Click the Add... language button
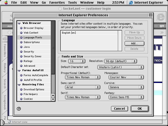The image size is (168, 126). click(x=134, y=43)
